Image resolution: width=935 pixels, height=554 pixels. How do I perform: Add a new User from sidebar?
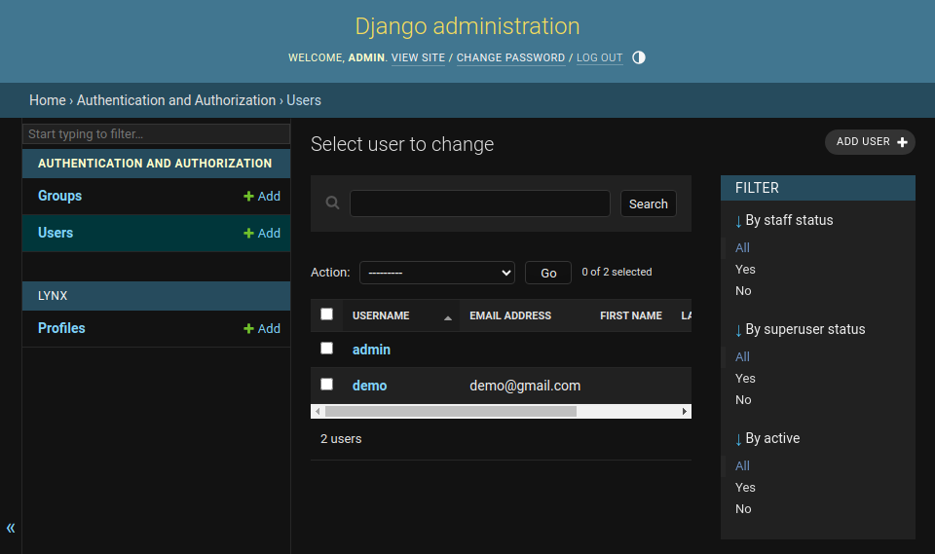click(x=262, y=233)
